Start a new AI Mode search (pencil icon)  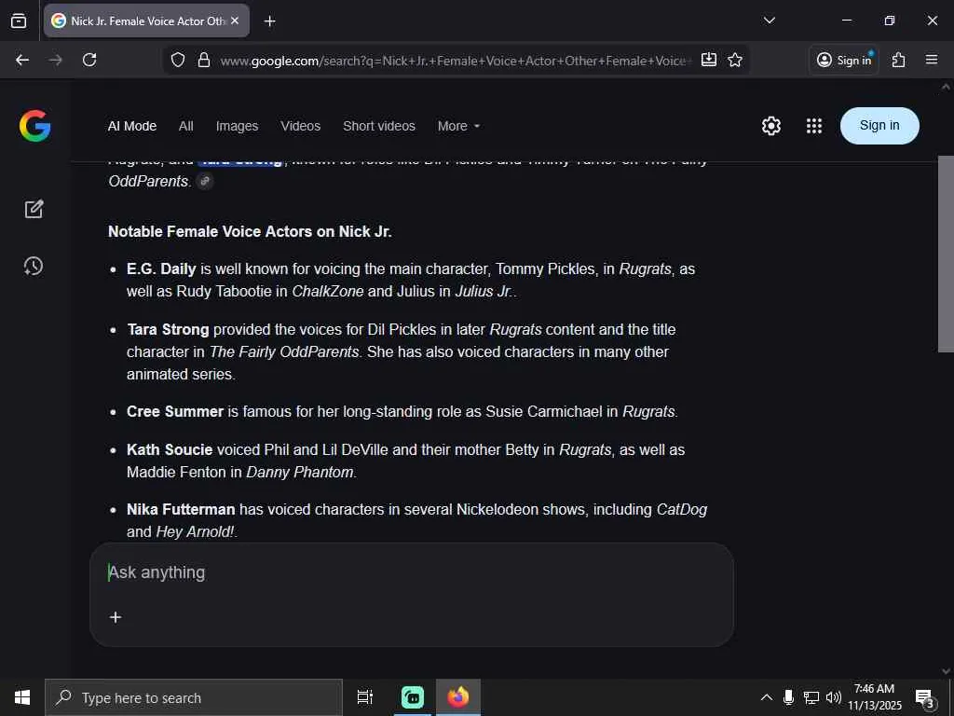coord(34,210)
